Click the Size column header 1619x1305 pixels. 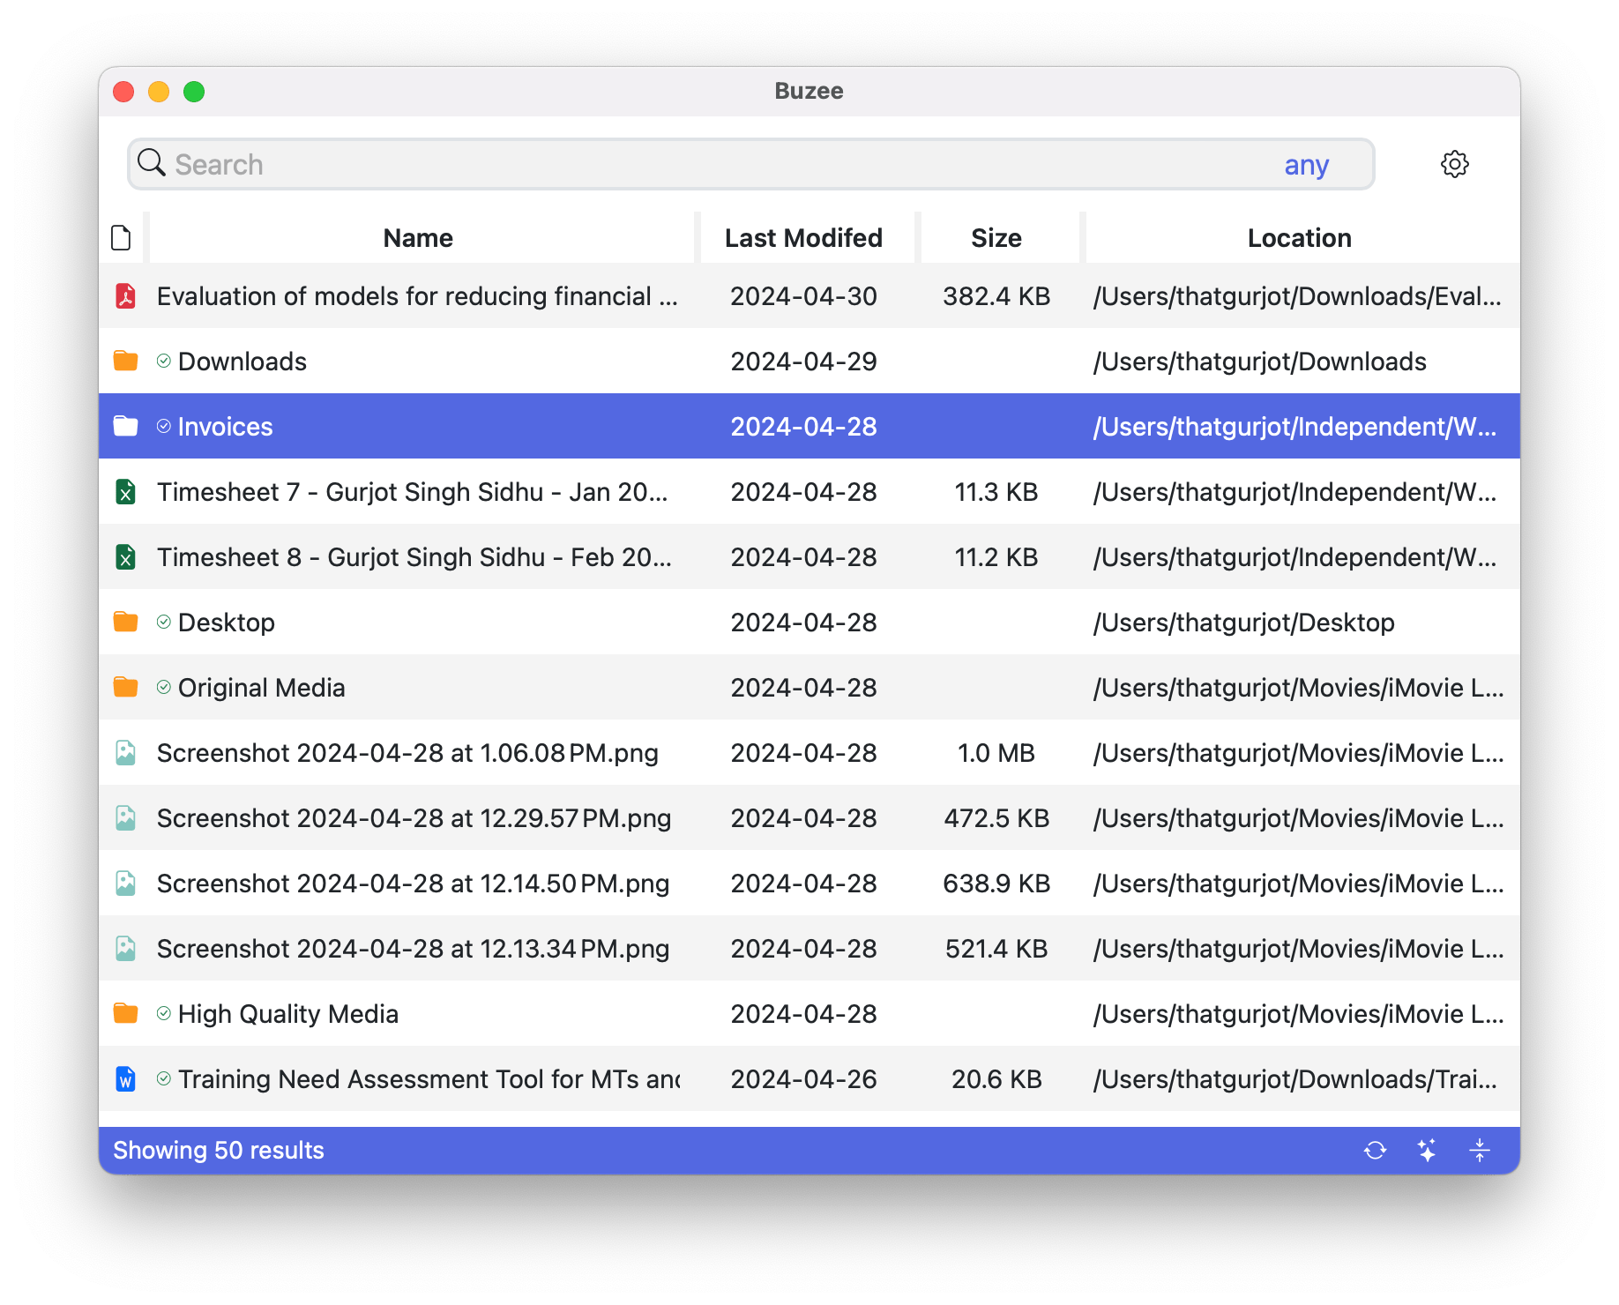coord(996,238)
